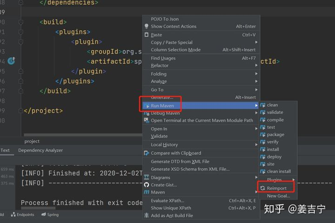Click the groupId tag in editor
The image size is (335, 223).
click(104, 52)
